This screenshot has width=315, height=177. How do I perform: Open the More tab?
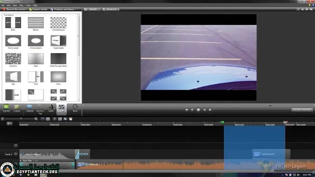click(x=75, y=108)
